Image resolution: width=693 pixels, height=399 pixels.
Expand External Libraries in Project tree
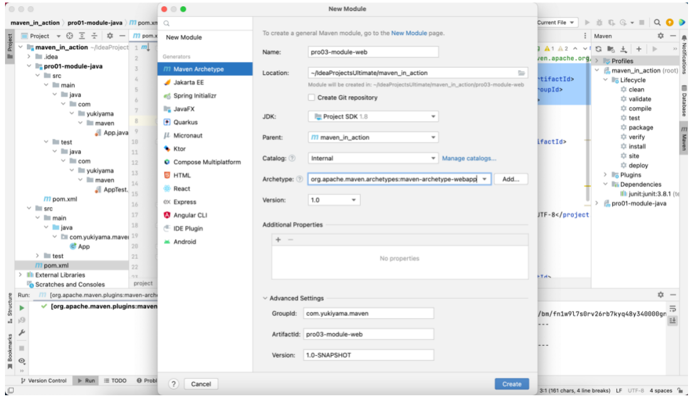[x=20, y=275]
